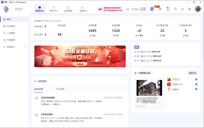Image resolution: width=204 pixels, height=128 pixels.
Task: Click 总推荐量 value 3485
Action: coord(93,31)
